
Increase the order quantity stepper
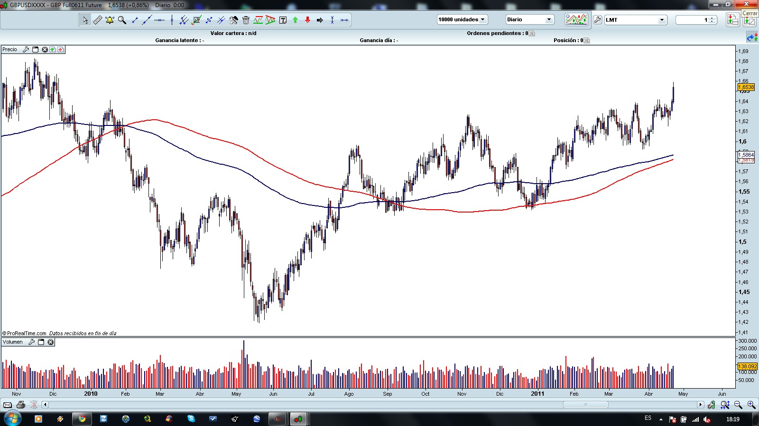coord(712,18)
